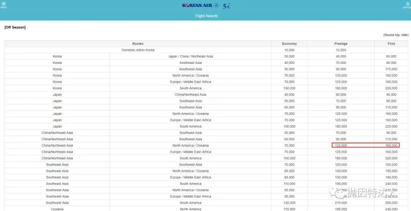Image resolution: width=411 pixels, height=211 pixels.
Task: Click the [Off Season] section heading
Action: pyautogui.click(x=15, y=27)
